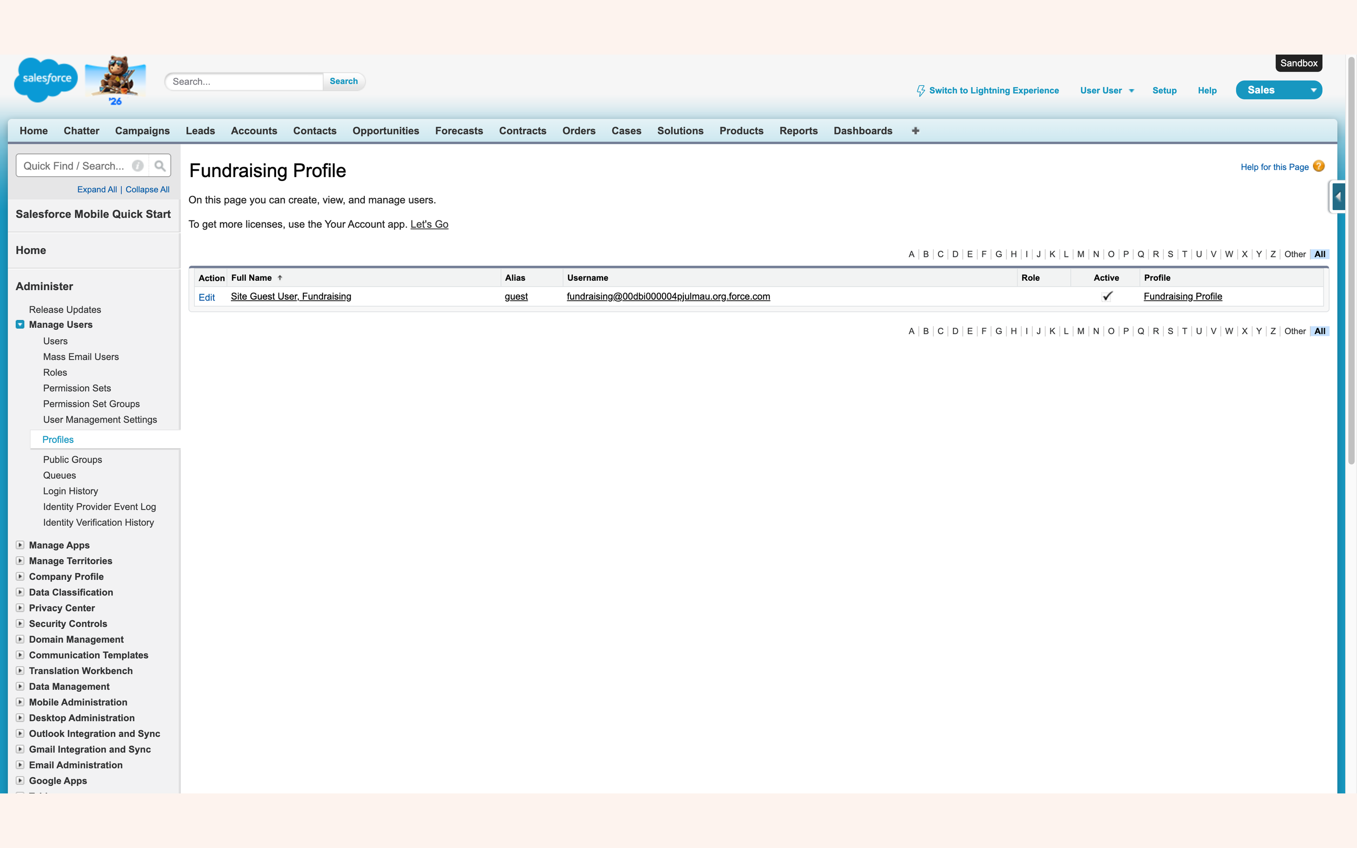
Task: Click the plus icon for all tabs
Action: click(915, 130)
